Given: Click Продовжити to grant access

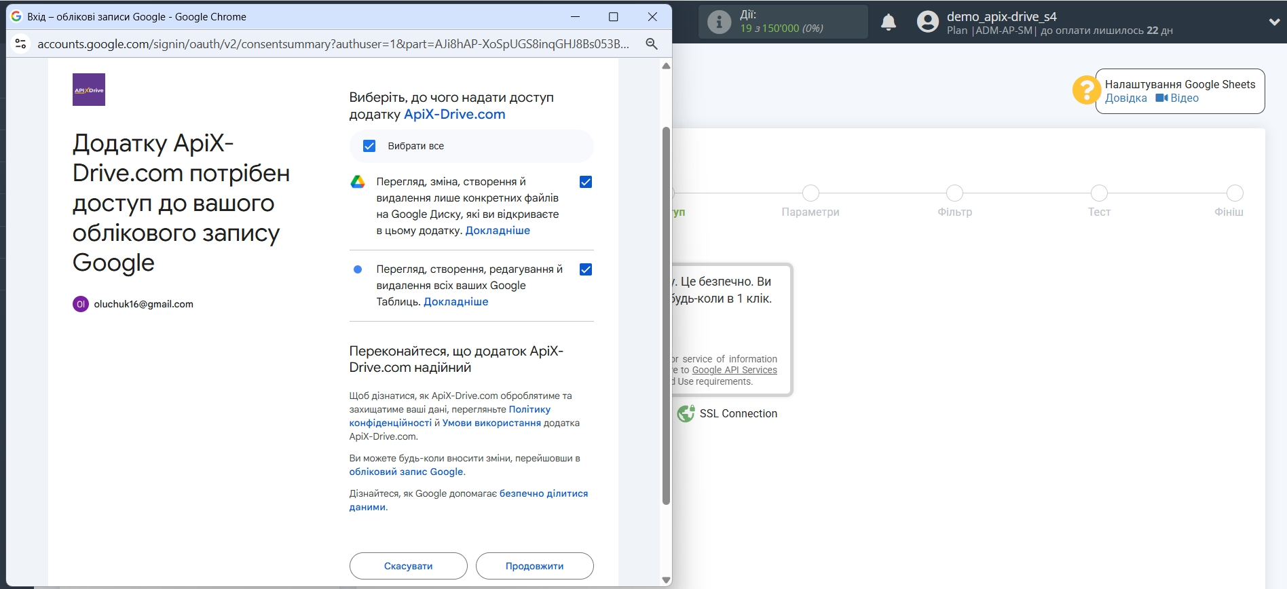Looking at the screenshot, I should tap(535, 566).
